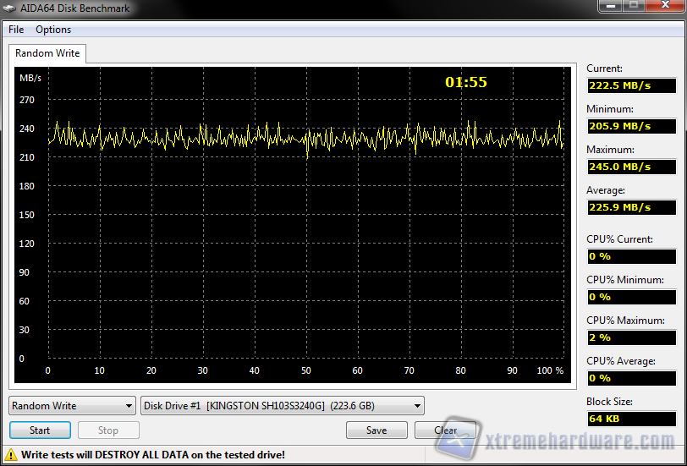Open the Options menu
The height and width of the screenshot is (466, 687).
pos(53,30)
